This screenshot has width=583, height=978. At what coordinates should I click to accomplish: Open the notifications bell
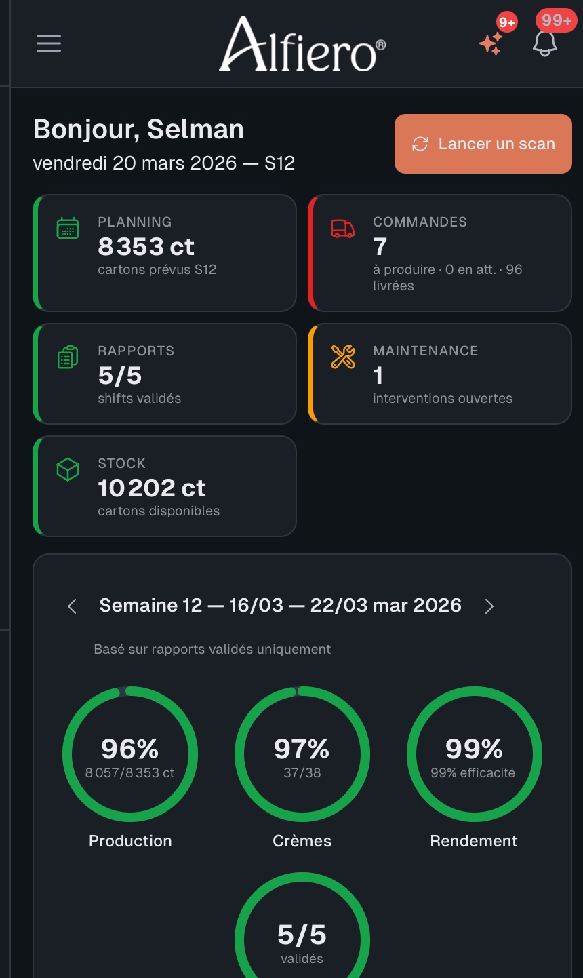coord(544,43)
